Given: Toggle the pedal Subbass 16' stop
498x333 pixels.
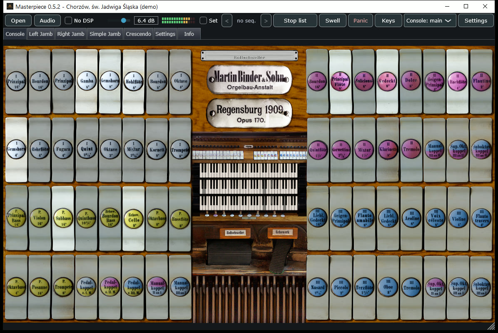Looking at the screenshot, I should [63, 218].
